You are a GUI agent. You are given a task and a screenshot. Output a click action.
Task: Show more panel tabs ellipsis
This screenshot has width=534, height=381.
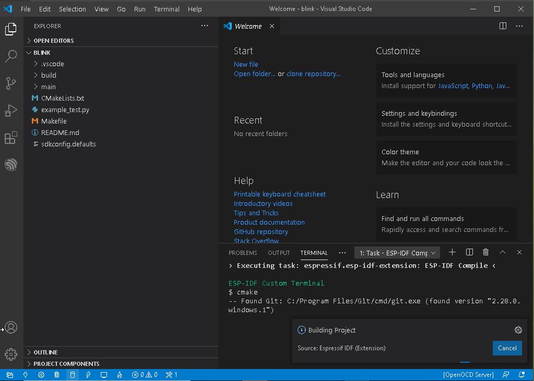[x=342, y=252]
